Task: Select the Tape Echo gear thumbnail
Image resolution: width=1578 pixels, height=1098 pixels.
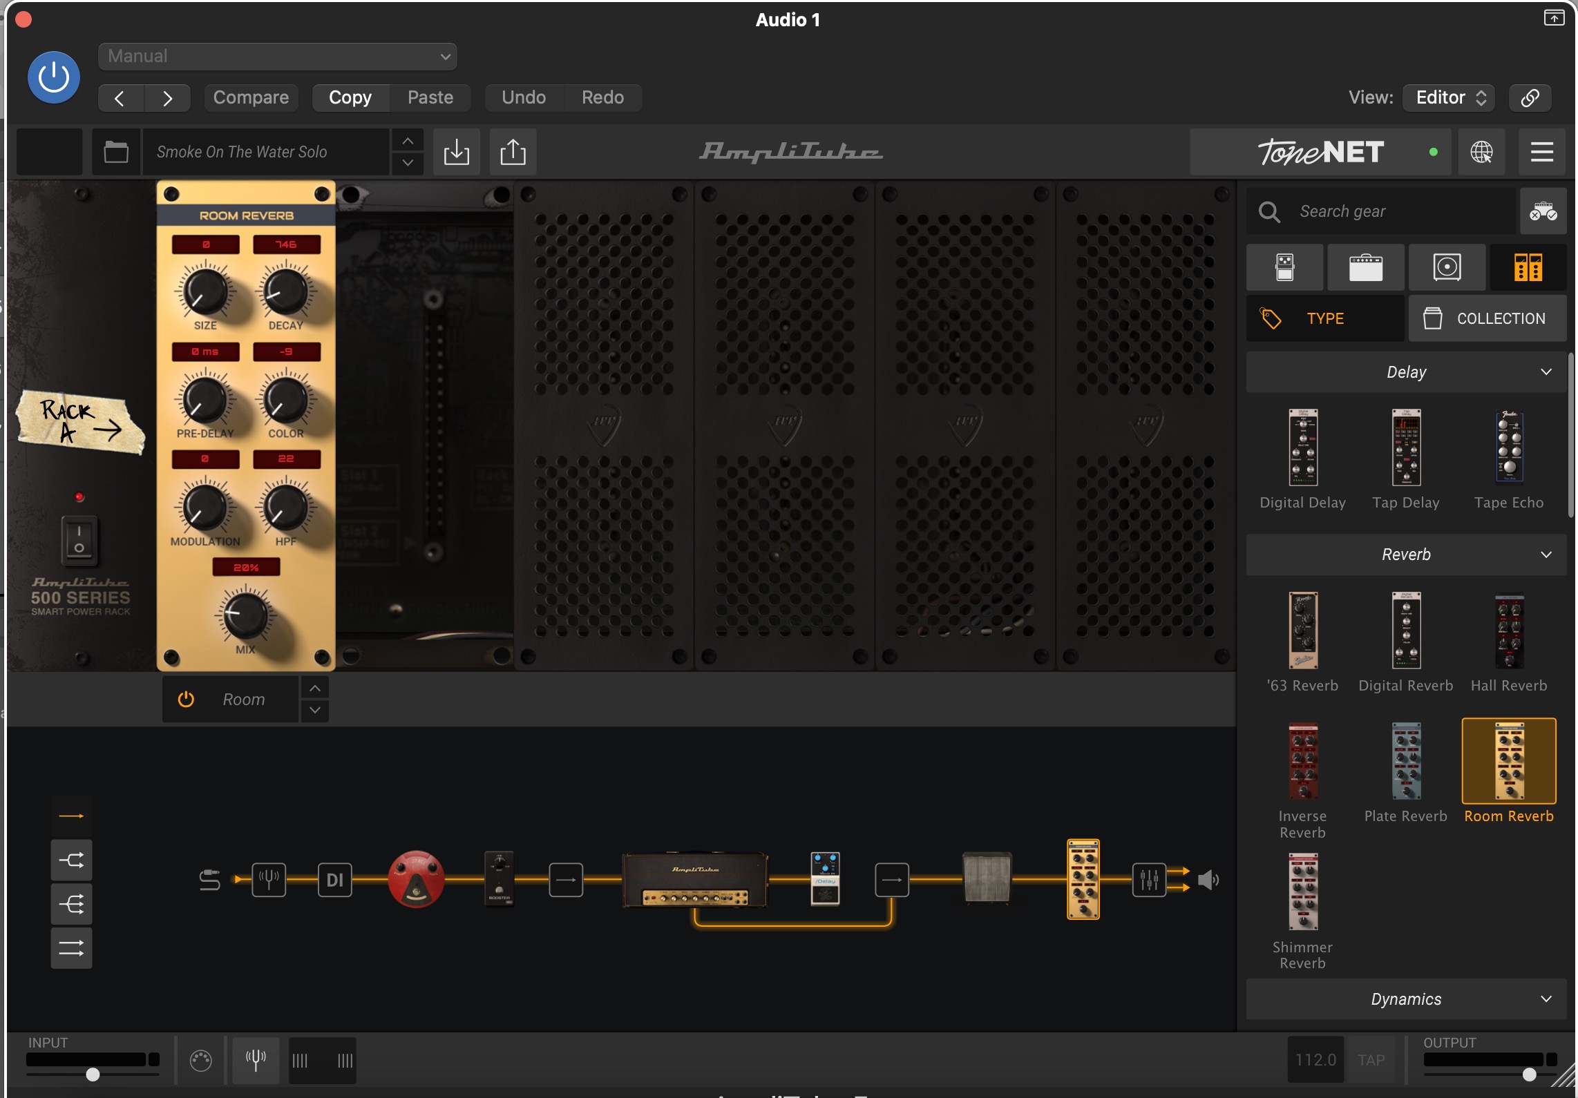Action: click(x=1509, y=447)
